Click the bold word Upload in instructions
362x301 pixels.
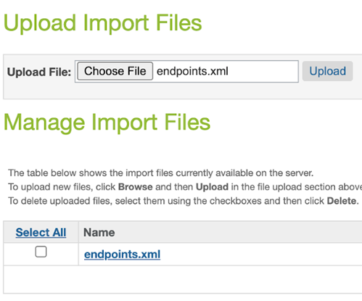point(212,187)
